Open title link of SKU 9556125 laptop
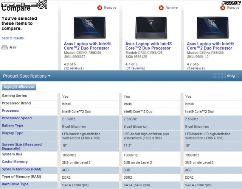 pyautogui.click(x=149, y=46)
